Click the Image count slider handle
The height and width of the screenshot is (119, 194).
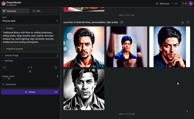click(x=9, y=79)
